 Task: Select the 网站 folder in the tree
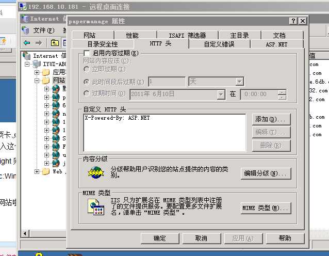59,80
